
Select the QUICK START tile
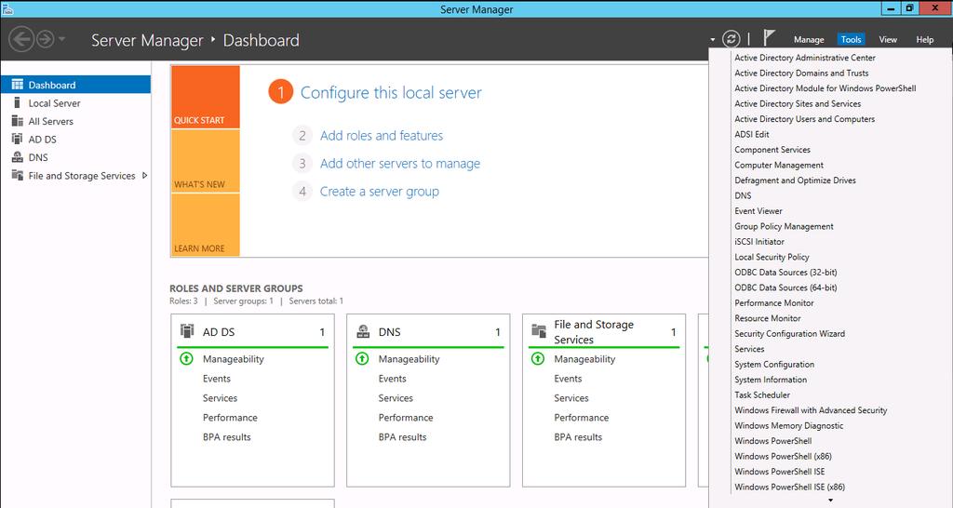(x=206, y=97)
